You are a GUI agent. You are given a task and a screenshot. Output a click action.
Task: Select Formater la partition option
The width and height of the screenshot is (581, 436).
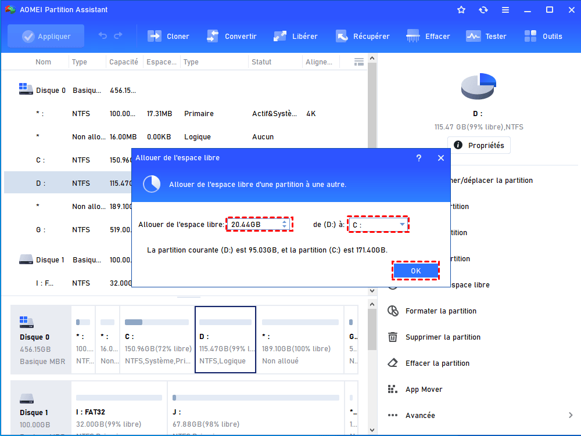(440, 311)
